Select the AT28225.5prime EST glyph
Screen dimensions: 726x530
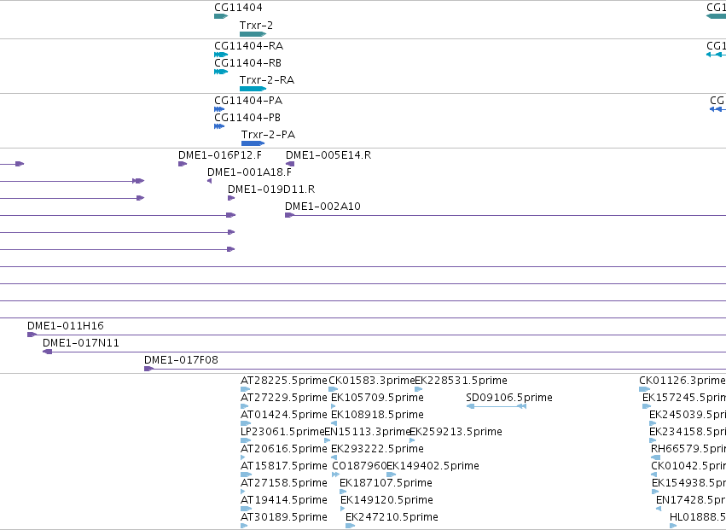[x=246, y=389]
